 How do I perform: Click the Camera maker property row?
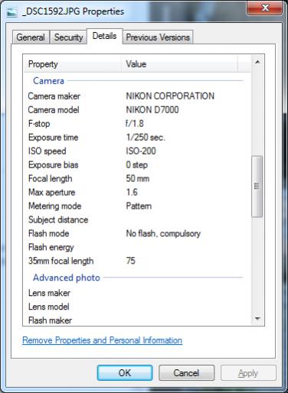tap(138, 96)
